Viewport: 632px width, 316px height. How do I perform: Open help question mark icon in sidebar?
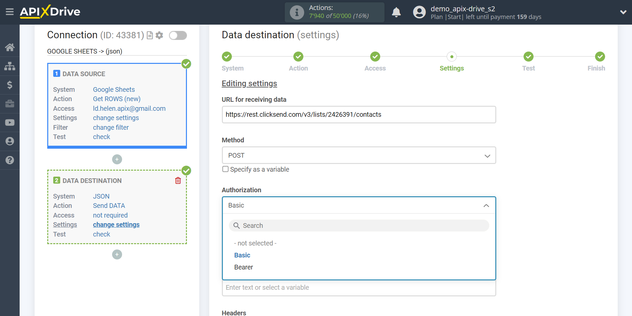click(x=10, y=160)
